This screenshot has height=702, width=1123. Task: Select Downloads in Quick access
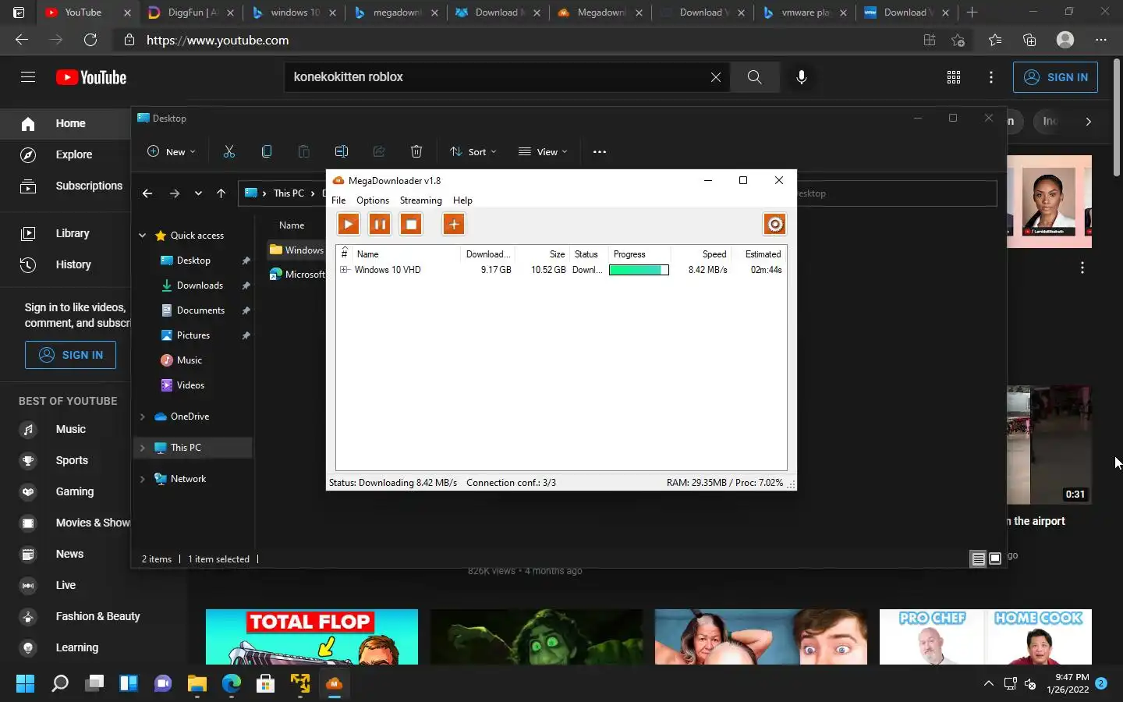click(200, 285)
